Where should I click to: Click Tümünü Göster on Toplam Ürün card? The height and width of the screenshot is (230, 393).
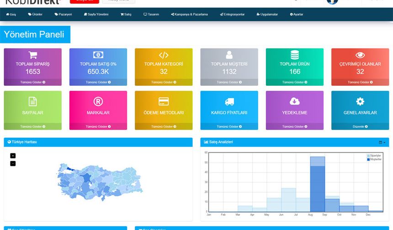coord(295,82)
